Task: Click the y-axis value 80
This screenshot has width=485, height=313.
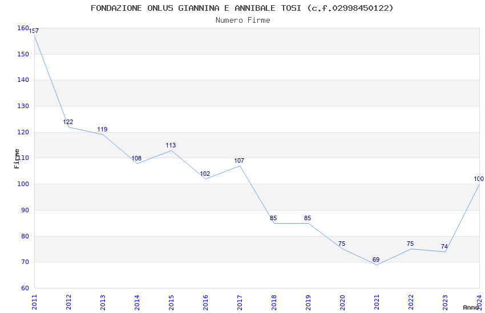Action: click(x=25, y=236)
